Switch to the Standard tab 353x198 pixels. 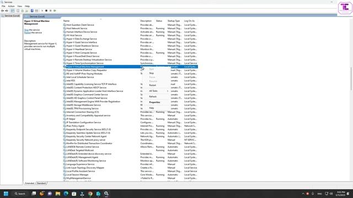tap(41, 183)
